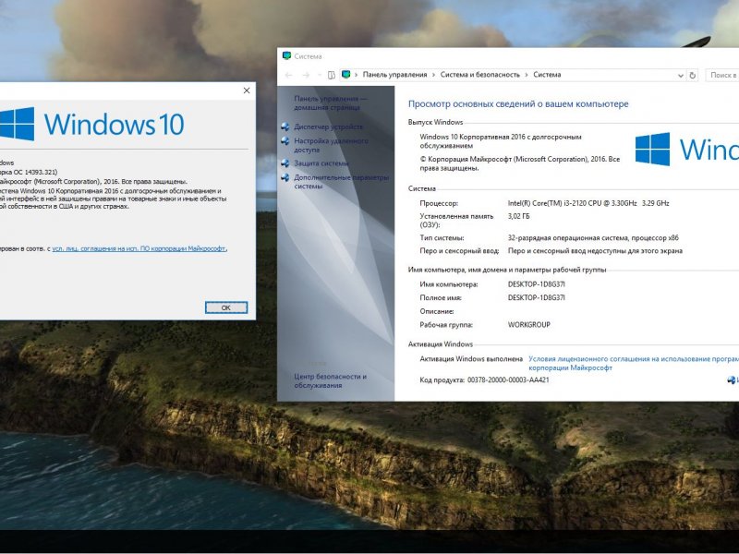Open Панель управления — домашняя страница
This screenshot has width=739, height=554.
[x=331, y=102]
